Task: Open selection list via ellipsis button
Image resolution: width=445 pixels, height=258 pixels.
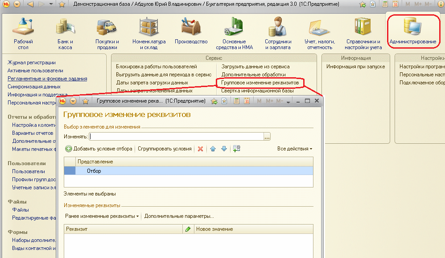Action: 267,137
